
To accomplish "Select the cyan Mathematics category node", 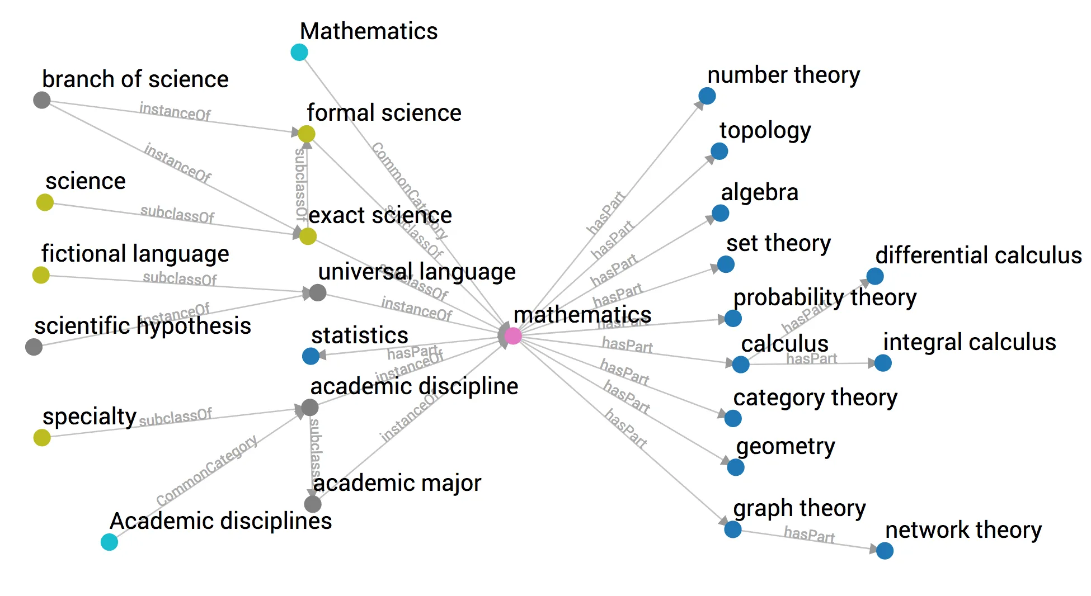I will click(299, 53).
